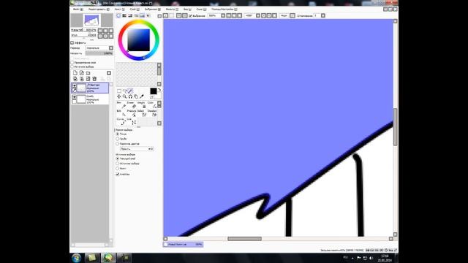Click the white background color swatch
This screenshot has width=468, height=263.
pos(158,96)
